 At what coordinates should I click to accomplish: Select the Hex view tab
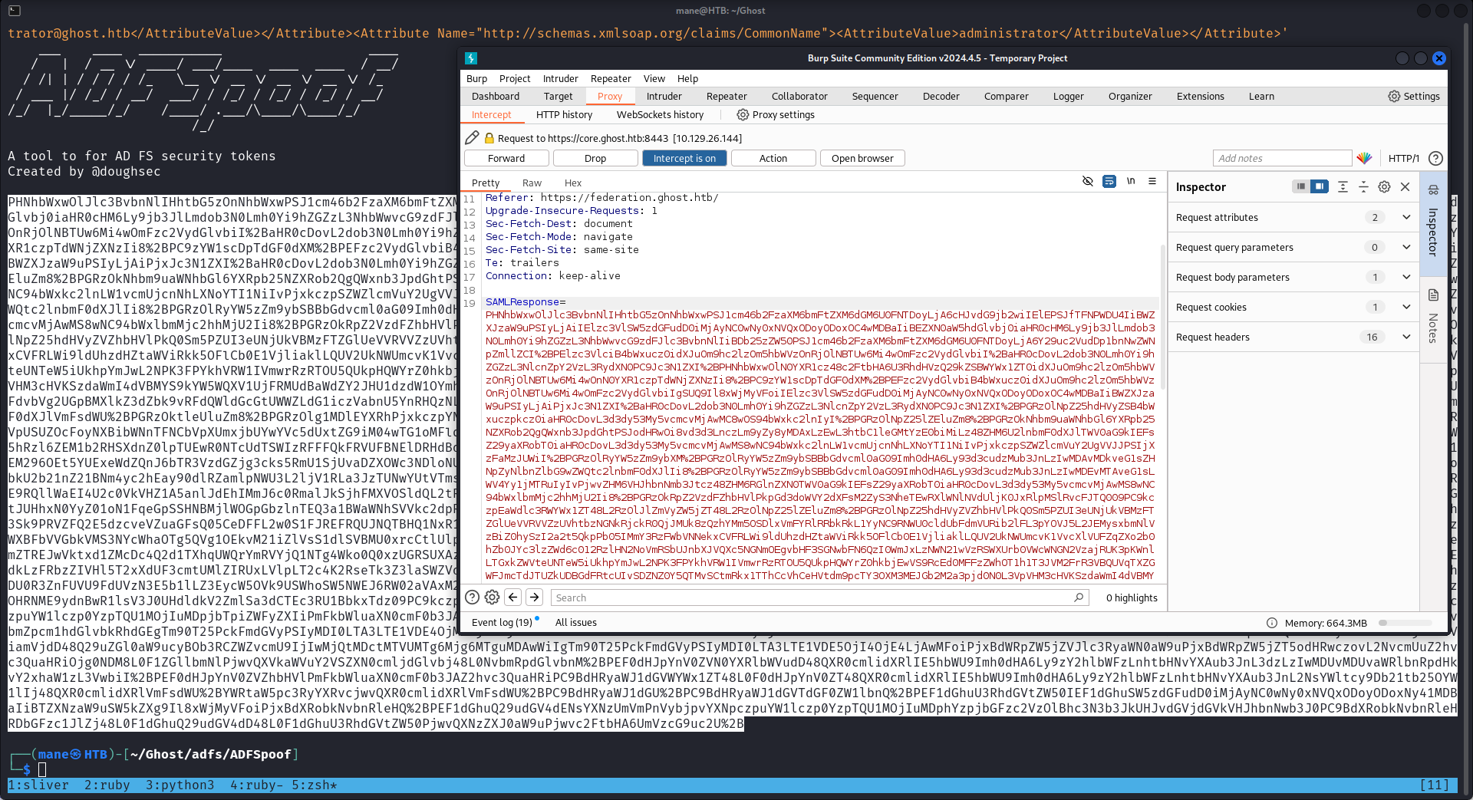[x=573, y=183]
